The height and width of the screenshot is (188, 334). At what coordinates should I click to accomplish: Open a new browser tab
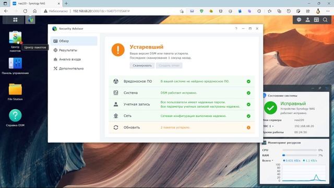click(x=66, y=4)
